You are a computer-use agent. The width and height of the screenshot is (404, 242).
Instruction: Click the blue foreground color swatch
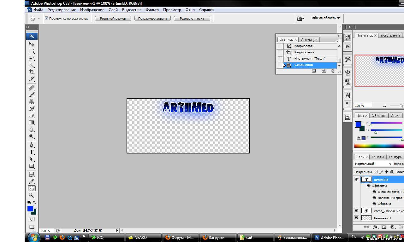pos(30,209)
